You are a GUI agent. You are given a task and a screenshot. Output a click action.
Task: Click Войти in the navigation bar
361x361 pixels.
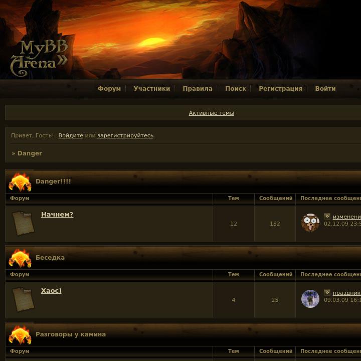(325, 89)
